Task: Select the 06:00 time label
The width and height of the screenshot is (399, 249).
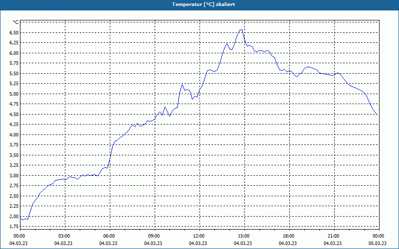Action: [x=109, y=236]
